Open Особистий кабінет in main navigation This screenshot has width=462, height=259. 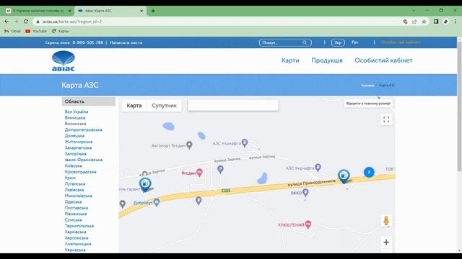(x=383, y=60)
